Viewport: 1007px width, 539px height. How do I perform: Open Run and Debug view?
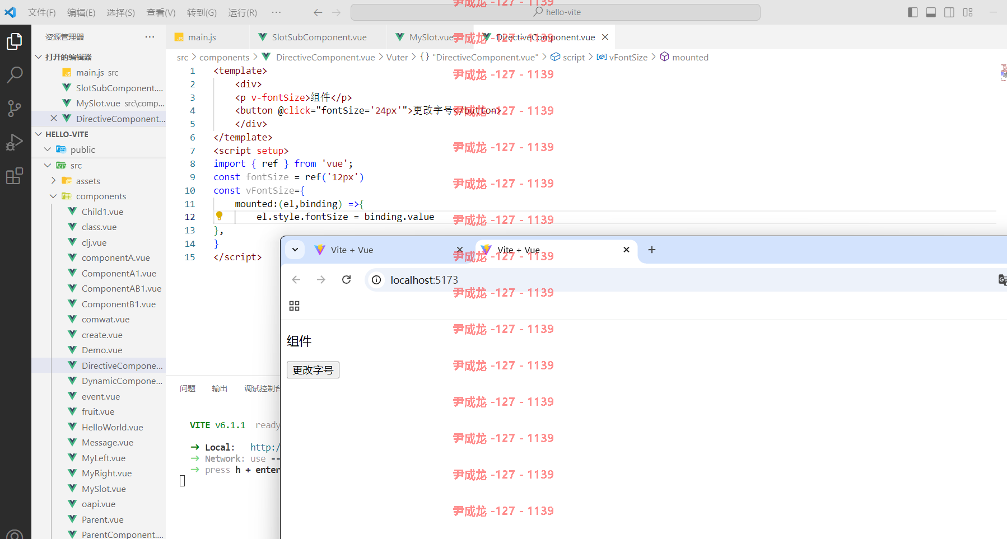coord(15,142)
